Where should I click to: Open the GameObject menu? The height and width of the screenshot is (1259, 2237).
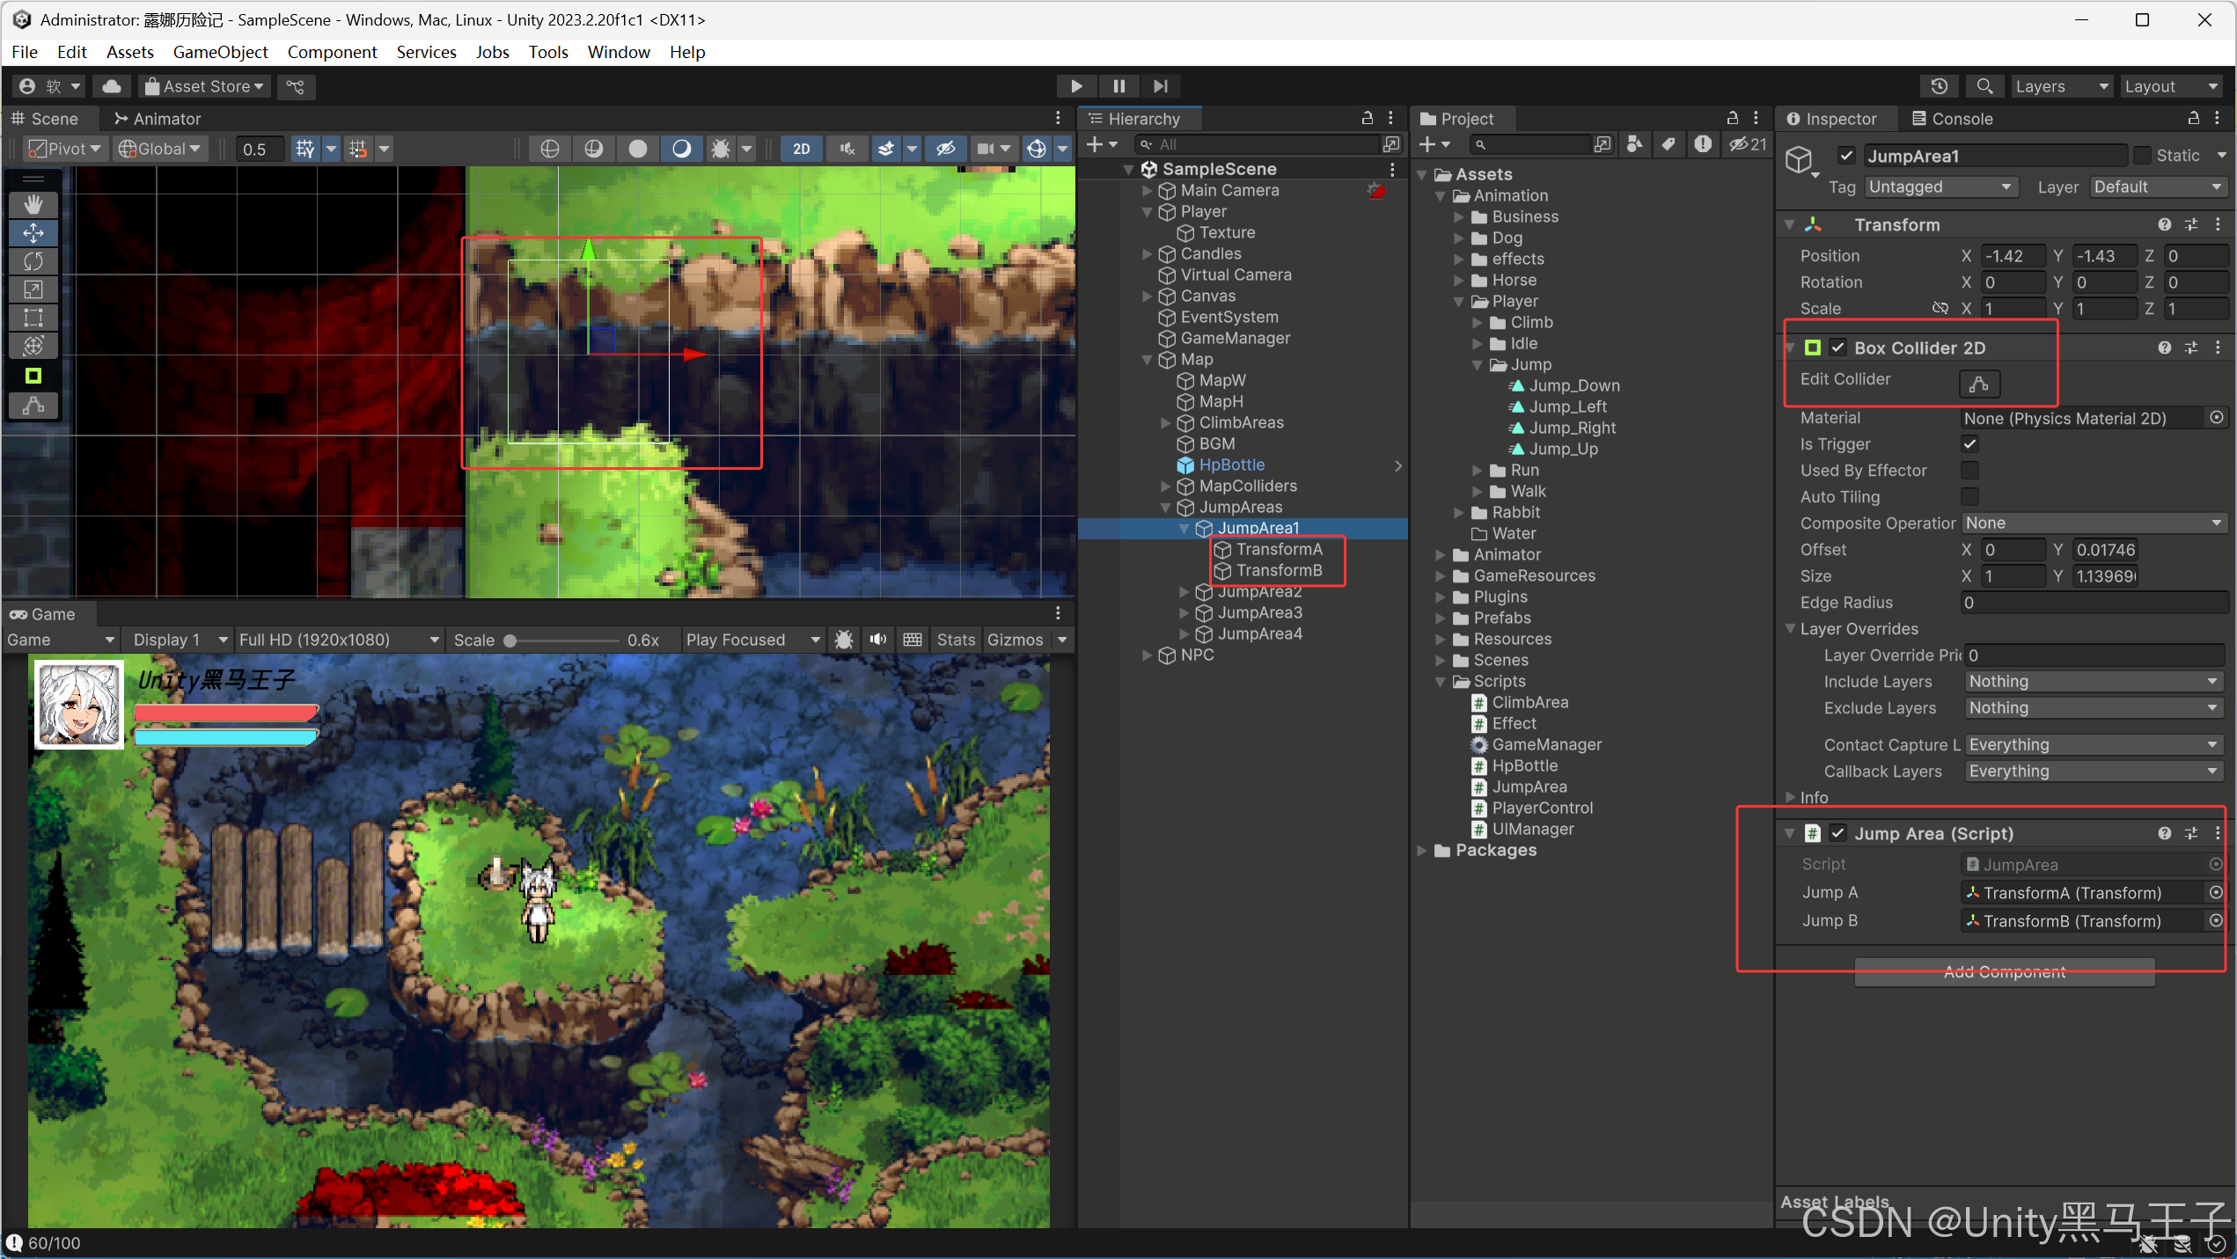(220, 52)
